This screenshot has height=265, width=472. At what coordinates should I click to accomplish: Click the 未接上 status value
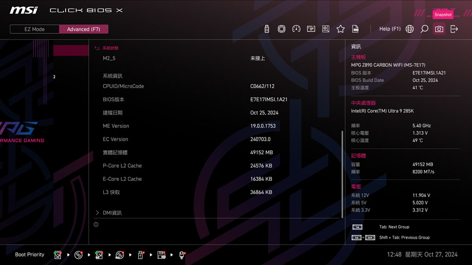click(257, 58)
